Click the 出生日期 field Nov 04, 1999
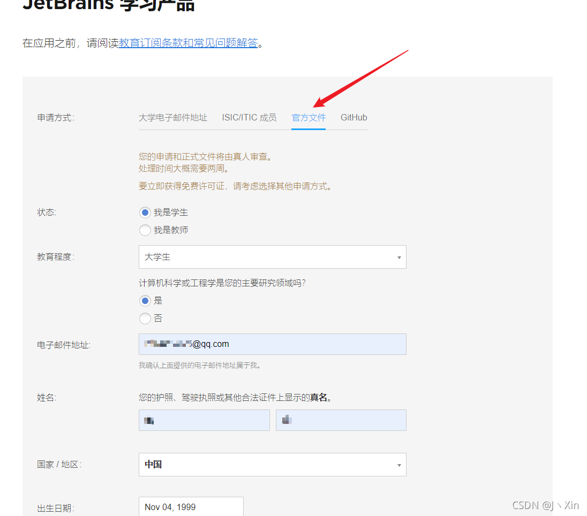The height and width of the screenshot is (516, 587). [191, 507]
